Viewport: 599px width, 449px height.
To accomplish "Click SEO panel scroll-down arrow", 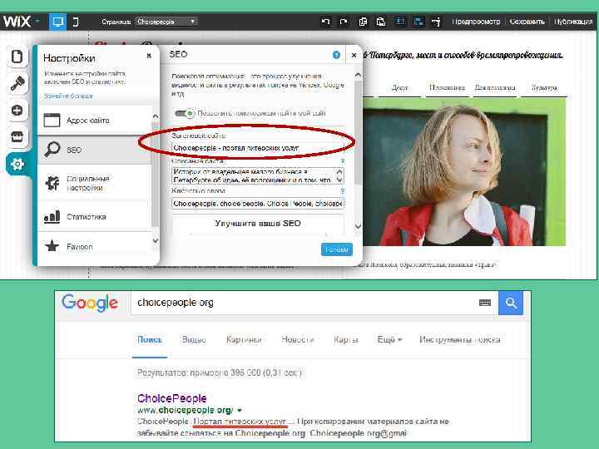I will point(358,225).
